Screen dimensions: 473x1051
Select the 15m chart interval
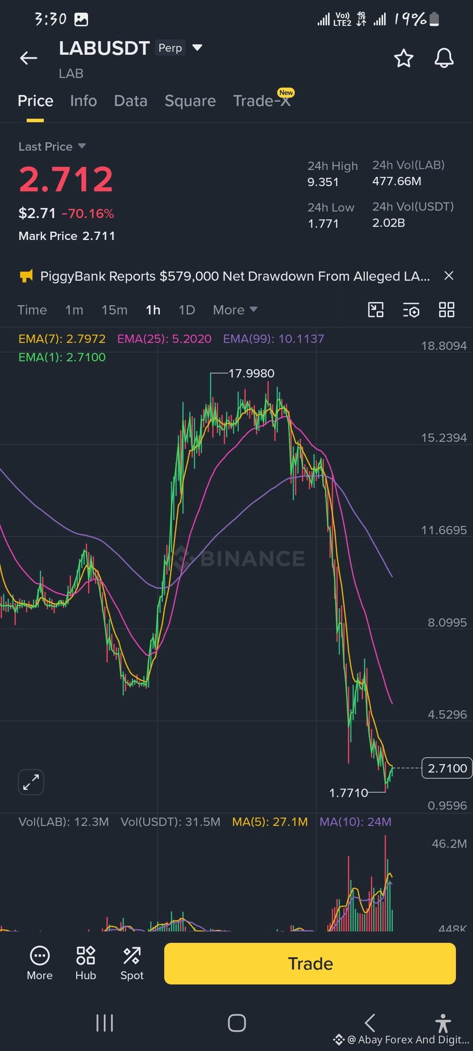point(114,310)
